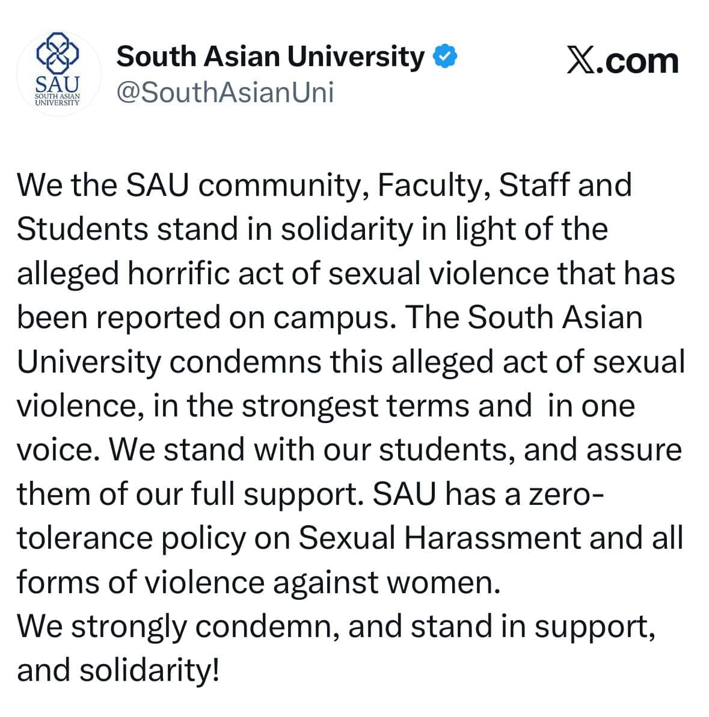Click the line starting "alleged horrific act"

pos(346,273)
